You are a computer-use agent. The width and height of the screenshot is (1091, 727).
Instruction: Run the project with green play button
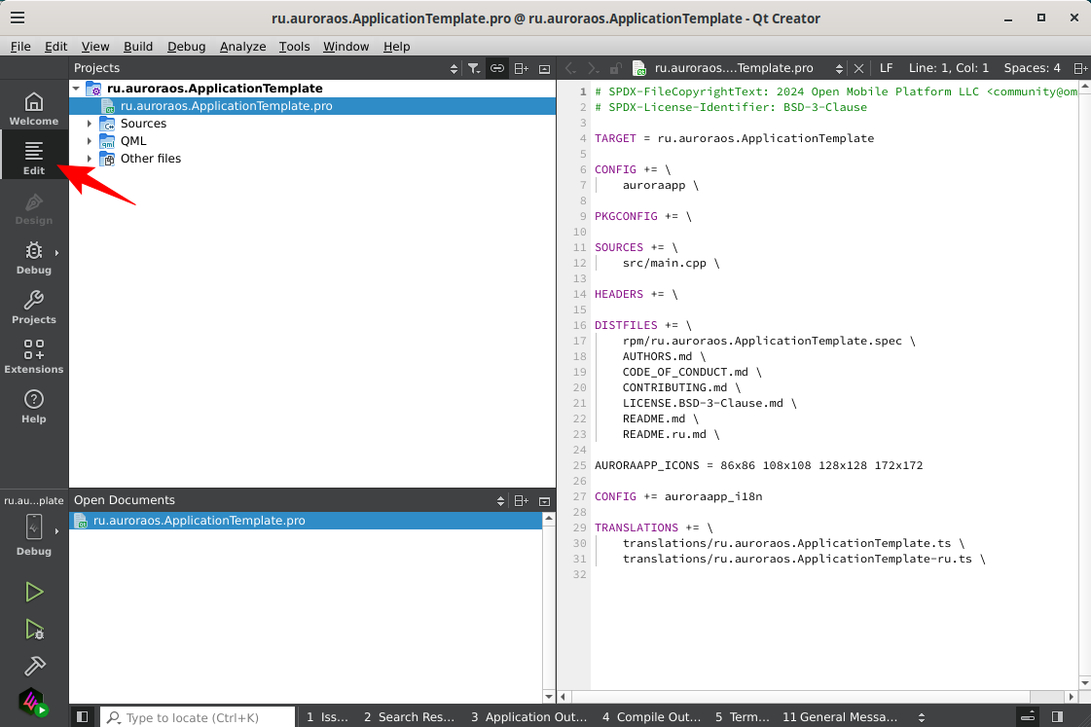[34, 592]
